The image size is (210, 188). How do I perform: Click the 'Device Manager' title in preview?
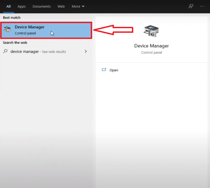pos(152,46)
